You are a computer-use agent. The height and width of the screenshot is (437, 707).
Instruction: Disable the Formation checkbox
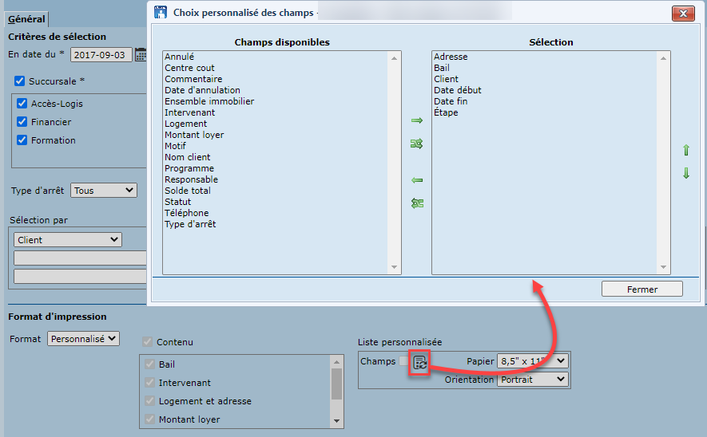22,140
